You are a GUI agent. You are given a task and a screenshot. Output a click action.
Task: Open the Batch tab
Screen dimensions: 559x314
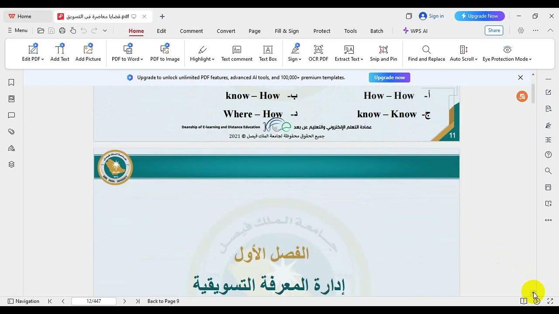pos(376,31)
